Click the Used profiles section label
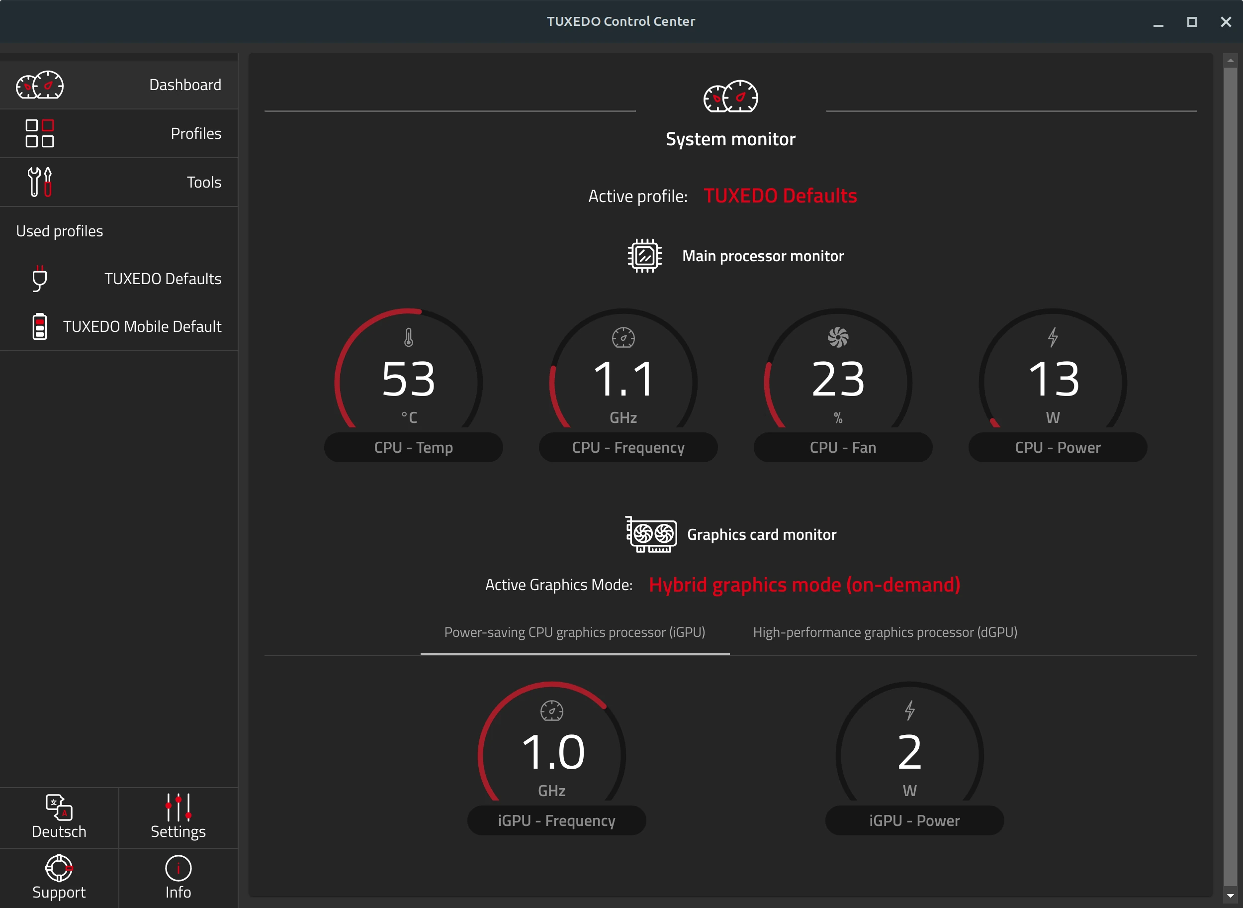 (59, 231)
